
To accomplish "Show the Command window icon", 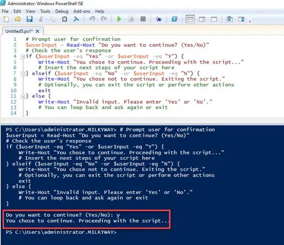I will click(x=230, y=19).
